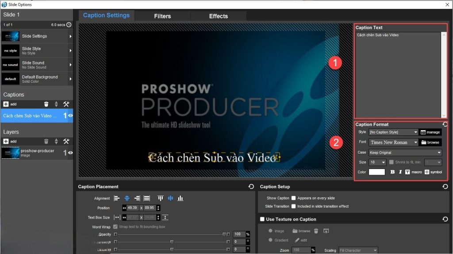Delete layer using Layers trash icon
The height and width of the screenshot is (254, 453).
(x=46, y=141)
